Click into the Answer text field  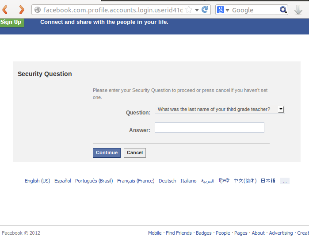tap(209, 128)
